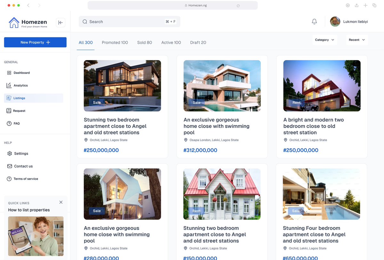Click the FAQ help circle icon
Image resolution: width=384 pixels, height=260 pixels.
point(9,123)
